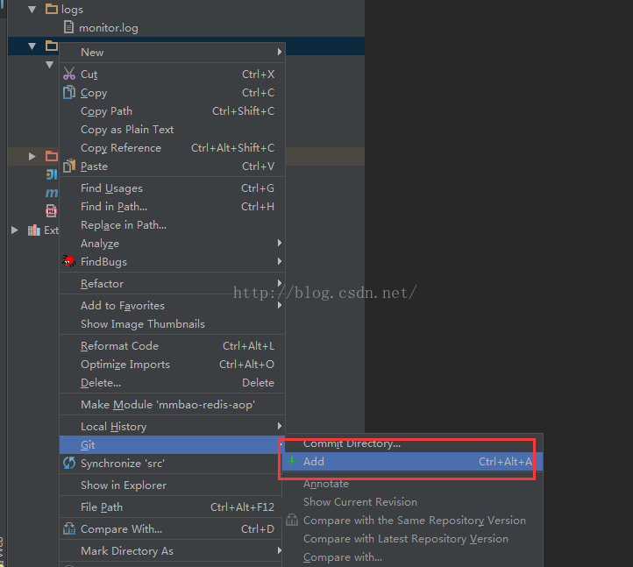Viewport: 633px width, 567px height.
Task: Collapse the logs folder tree node
Action: (x=32, y=10)
